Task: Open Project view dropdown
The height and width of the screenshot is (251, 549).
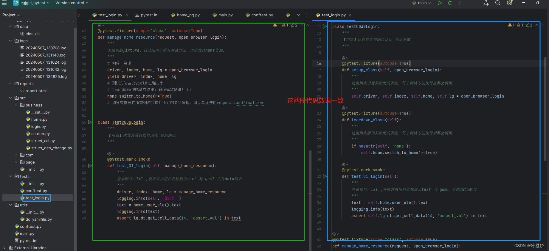Action: coord(11,15)
